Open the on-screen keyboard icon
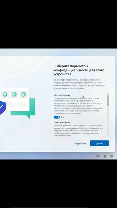Screen dimensions: 117x208 98,156
